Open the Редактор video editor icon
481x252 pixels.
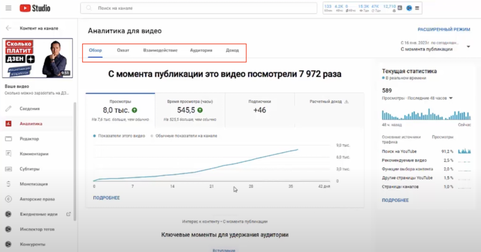click(x=8, y=139)
